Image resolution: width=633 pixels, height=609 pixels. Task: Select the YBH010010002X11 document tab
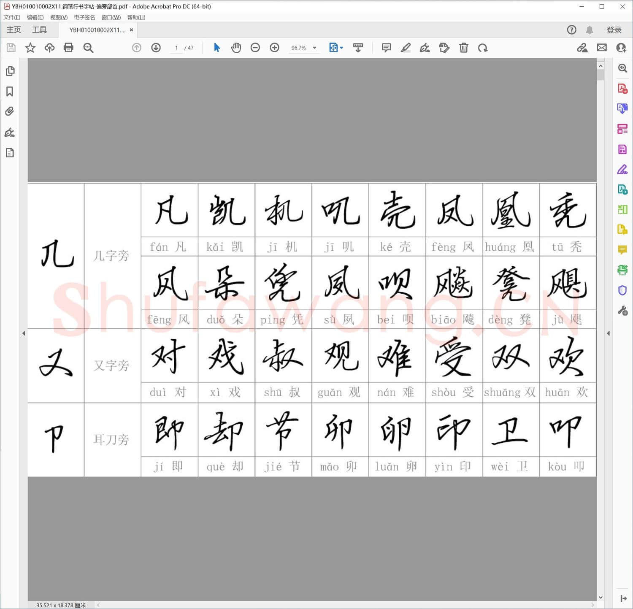point(97,30)
